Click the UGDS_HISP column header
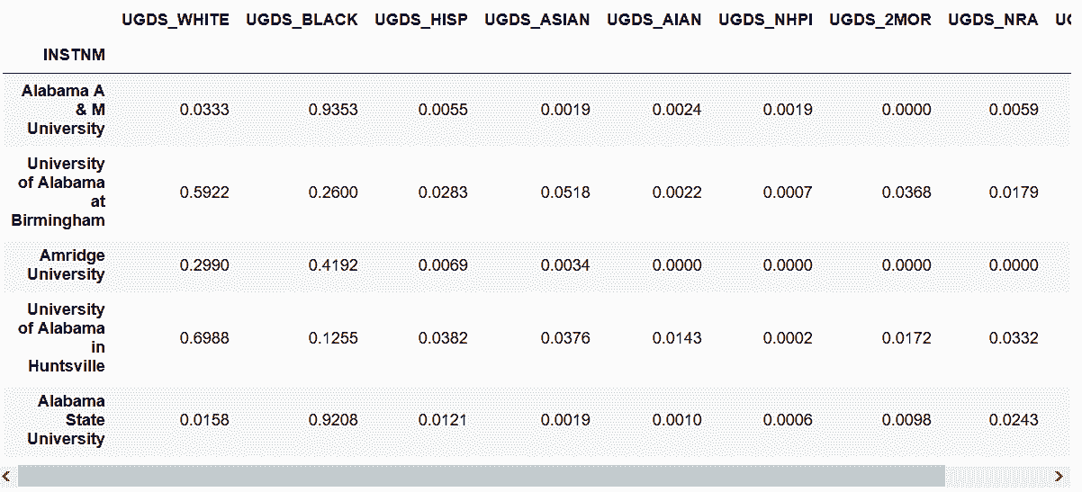1082x492 pixels. pyautogui.click(x=421, y=20)
